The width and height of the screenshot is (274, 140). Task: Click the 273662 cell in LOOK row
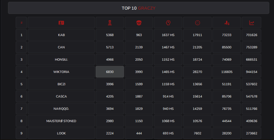pos(252,133)
